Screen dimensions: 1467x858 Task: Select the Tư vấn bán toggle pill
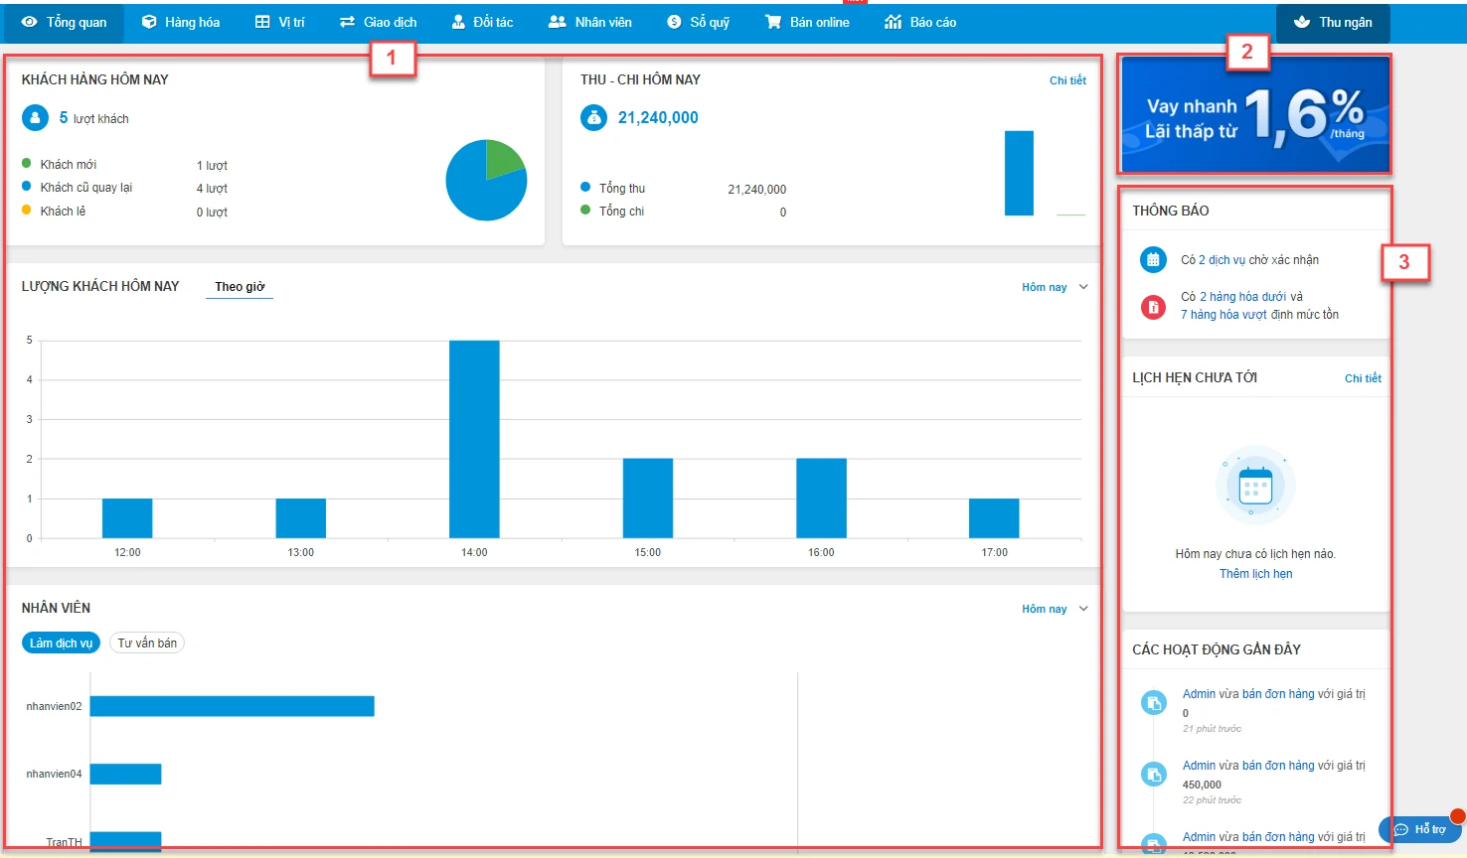(147, 643)
